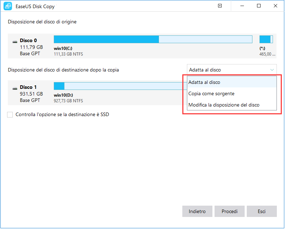
Task: Click the 'Controlla l'opzione se la destinazione è SSD' label
Action: (x=62, y=115)
